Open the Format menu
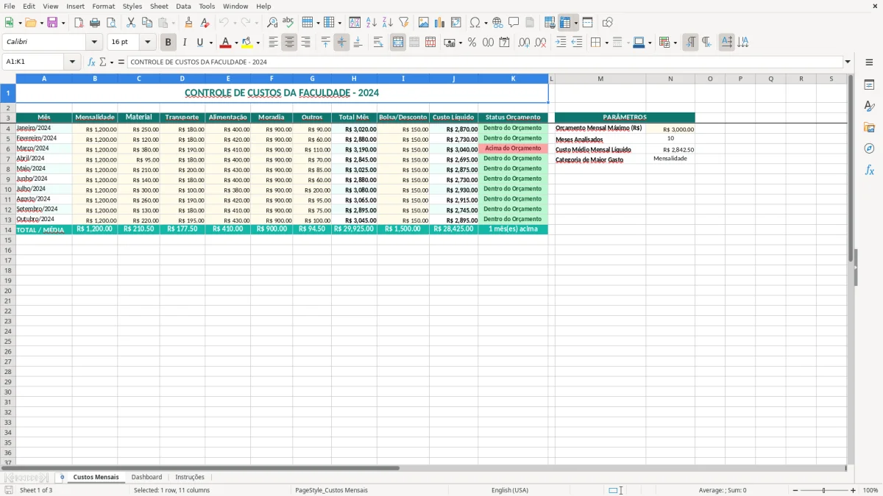 104,6
